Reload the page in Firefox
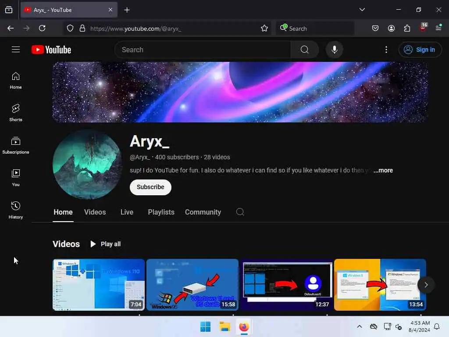Viewport: 449px width, 337px height. tap(42, 28)
